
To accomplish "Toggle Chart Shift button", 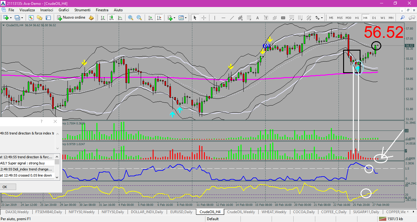I will (158, 18).
